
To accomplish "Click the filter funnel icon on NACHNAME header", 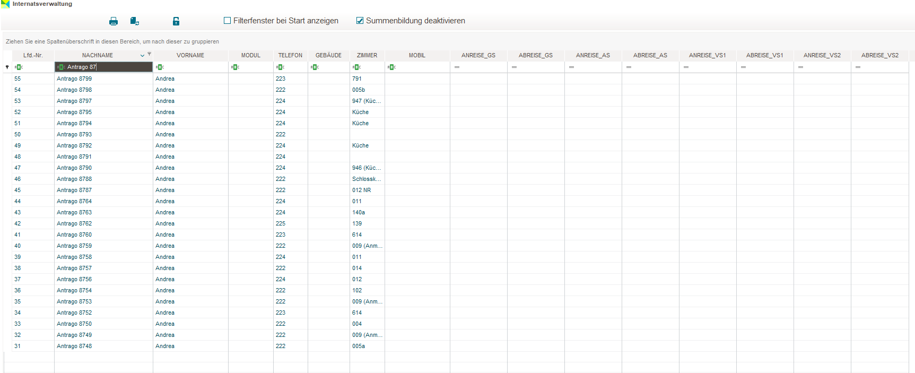I will [x=150, y=54].
